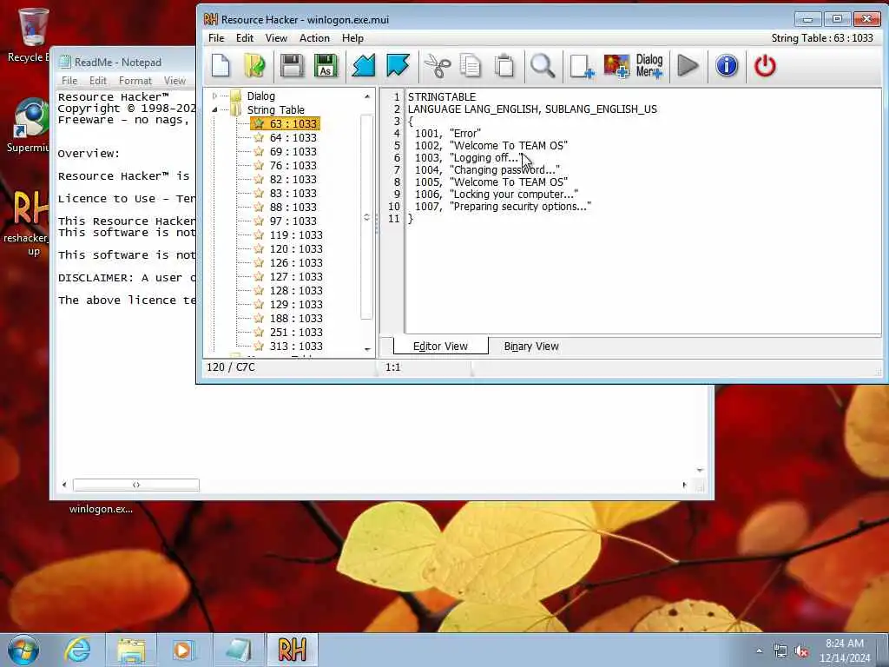Cut with the scissors icon

438,66
